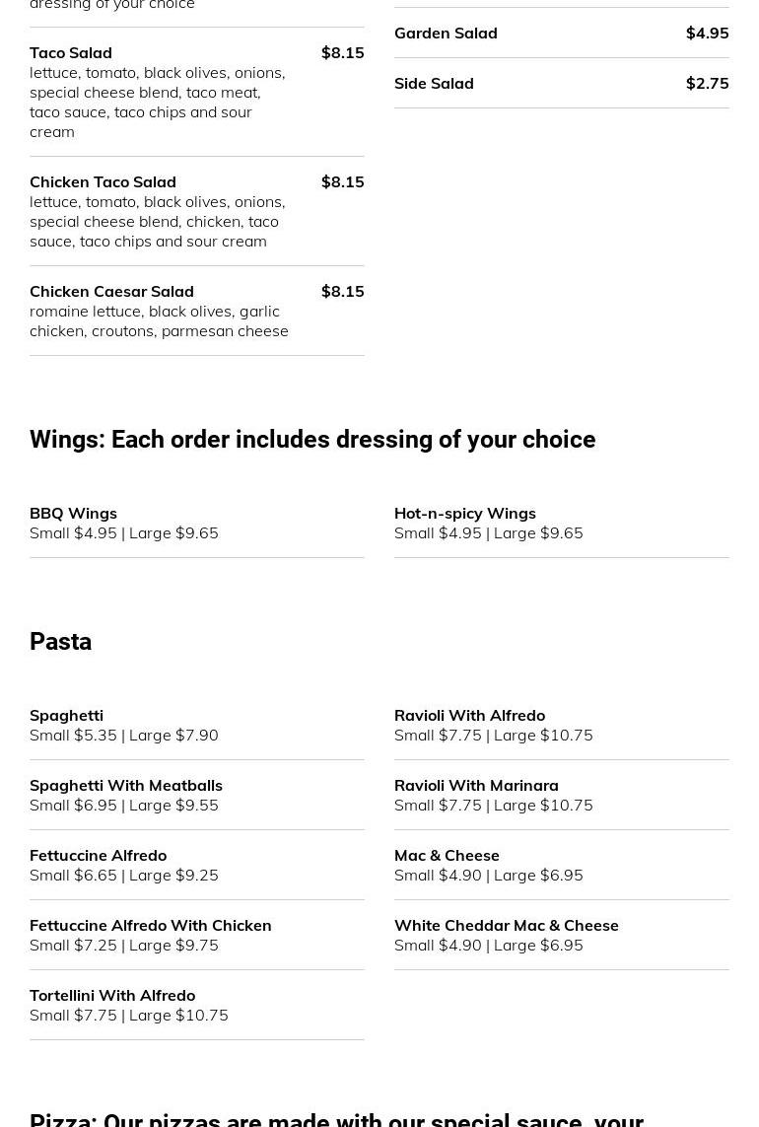Click Fettuccine Alfredo With Chicken

click(x=150, y=925)
